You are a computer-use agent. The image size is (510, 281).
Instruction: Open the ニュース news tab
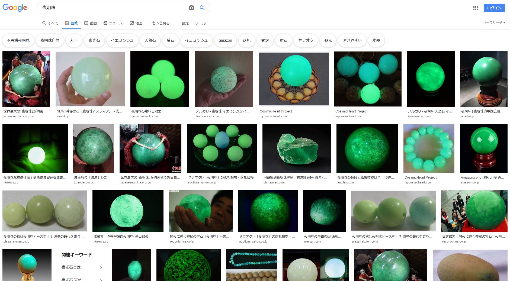(113, 23)
